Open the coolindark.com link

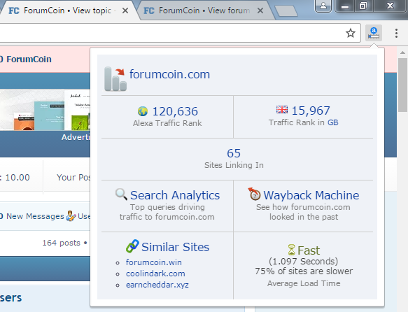[155, 274]
